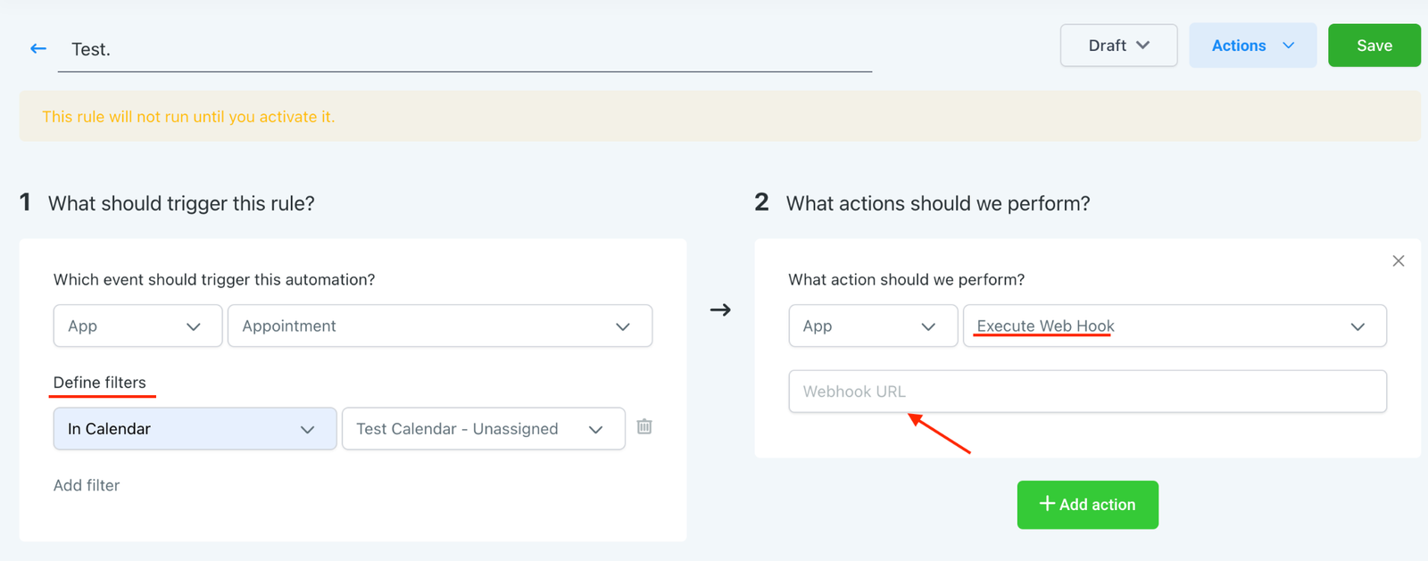Image resolution: width=1428 pixels, height=561 pixels.
Task: Open the Test Calendar - Unassigned dropdown
Action: (483, 429)
